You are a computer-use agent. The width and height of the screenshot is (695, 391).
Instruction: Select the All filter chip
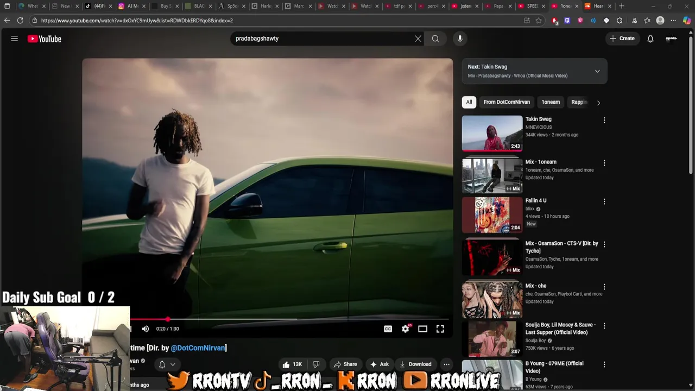[469, 102]
